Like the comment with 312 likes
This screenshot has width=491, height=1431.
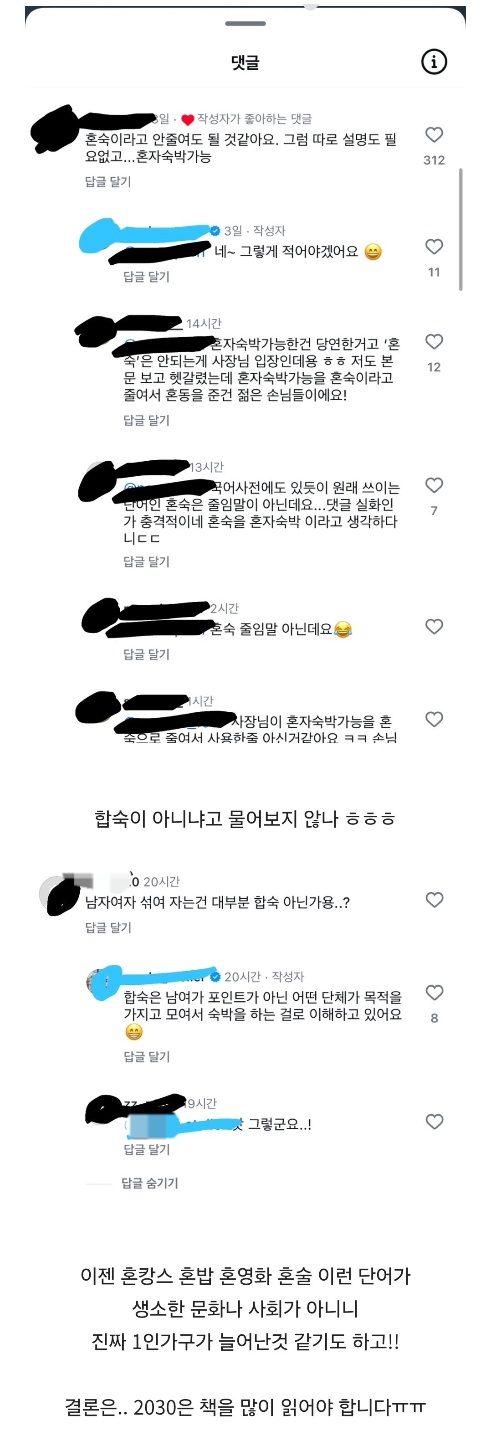434,135
